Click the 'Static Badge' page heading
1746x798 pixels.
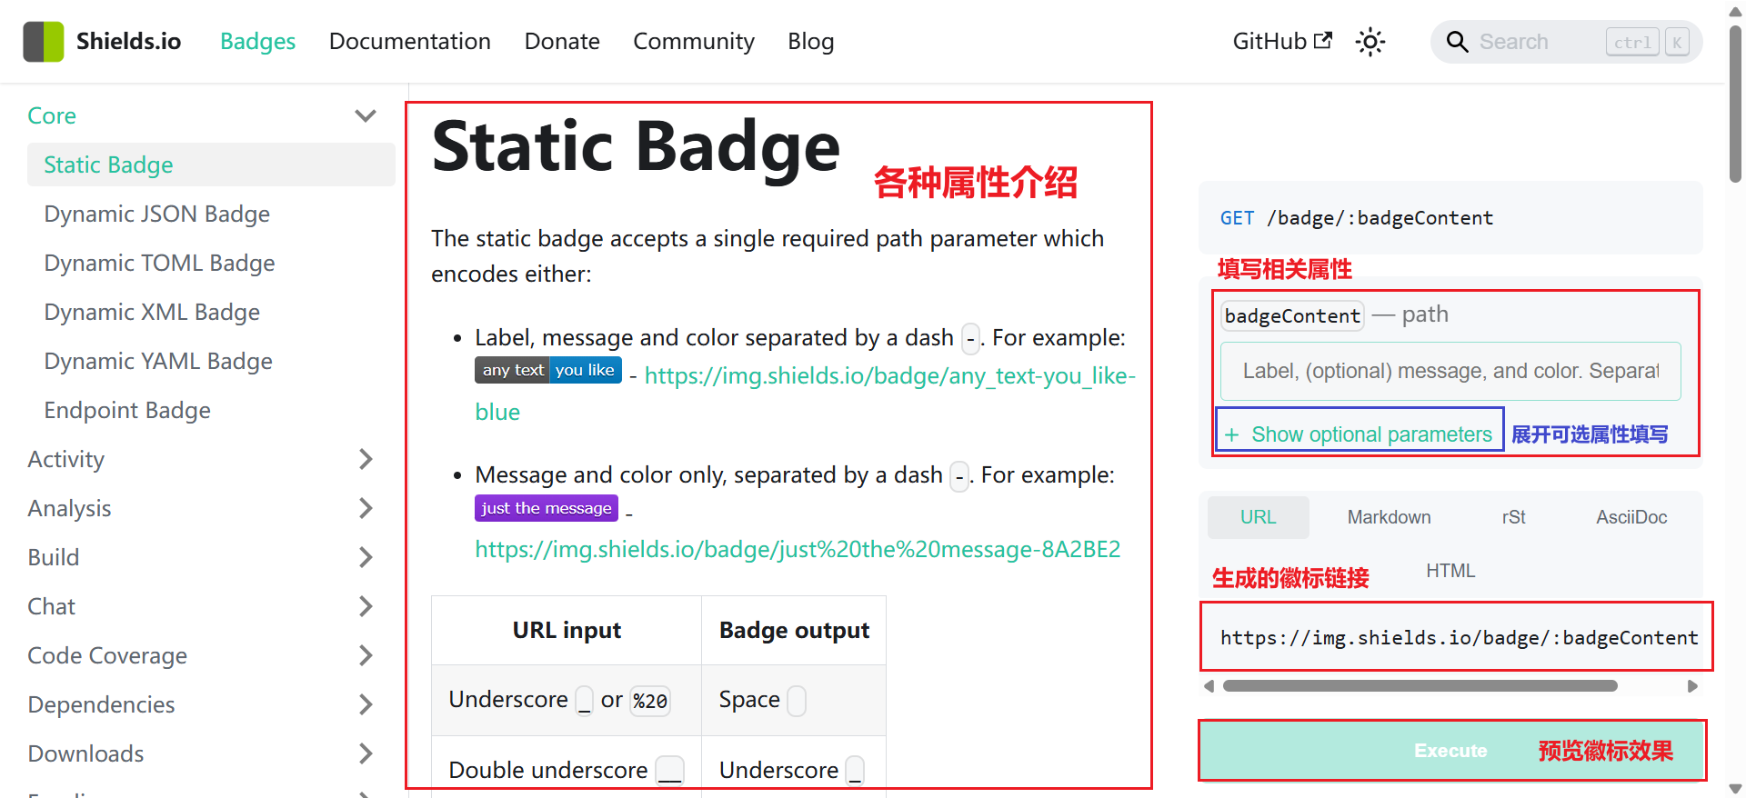pyautogui.click(x=636, y=146)
